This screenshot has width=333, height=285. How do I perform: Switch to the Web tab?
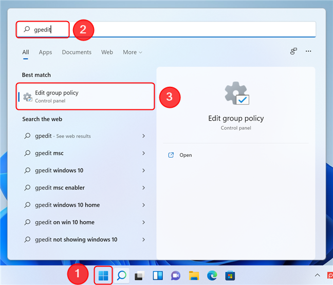(107, 52)
